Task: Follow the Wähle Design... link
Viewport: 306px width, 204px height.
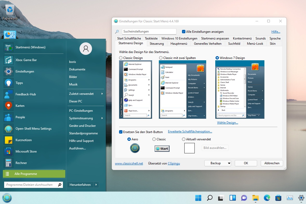Action: (227, 123)
